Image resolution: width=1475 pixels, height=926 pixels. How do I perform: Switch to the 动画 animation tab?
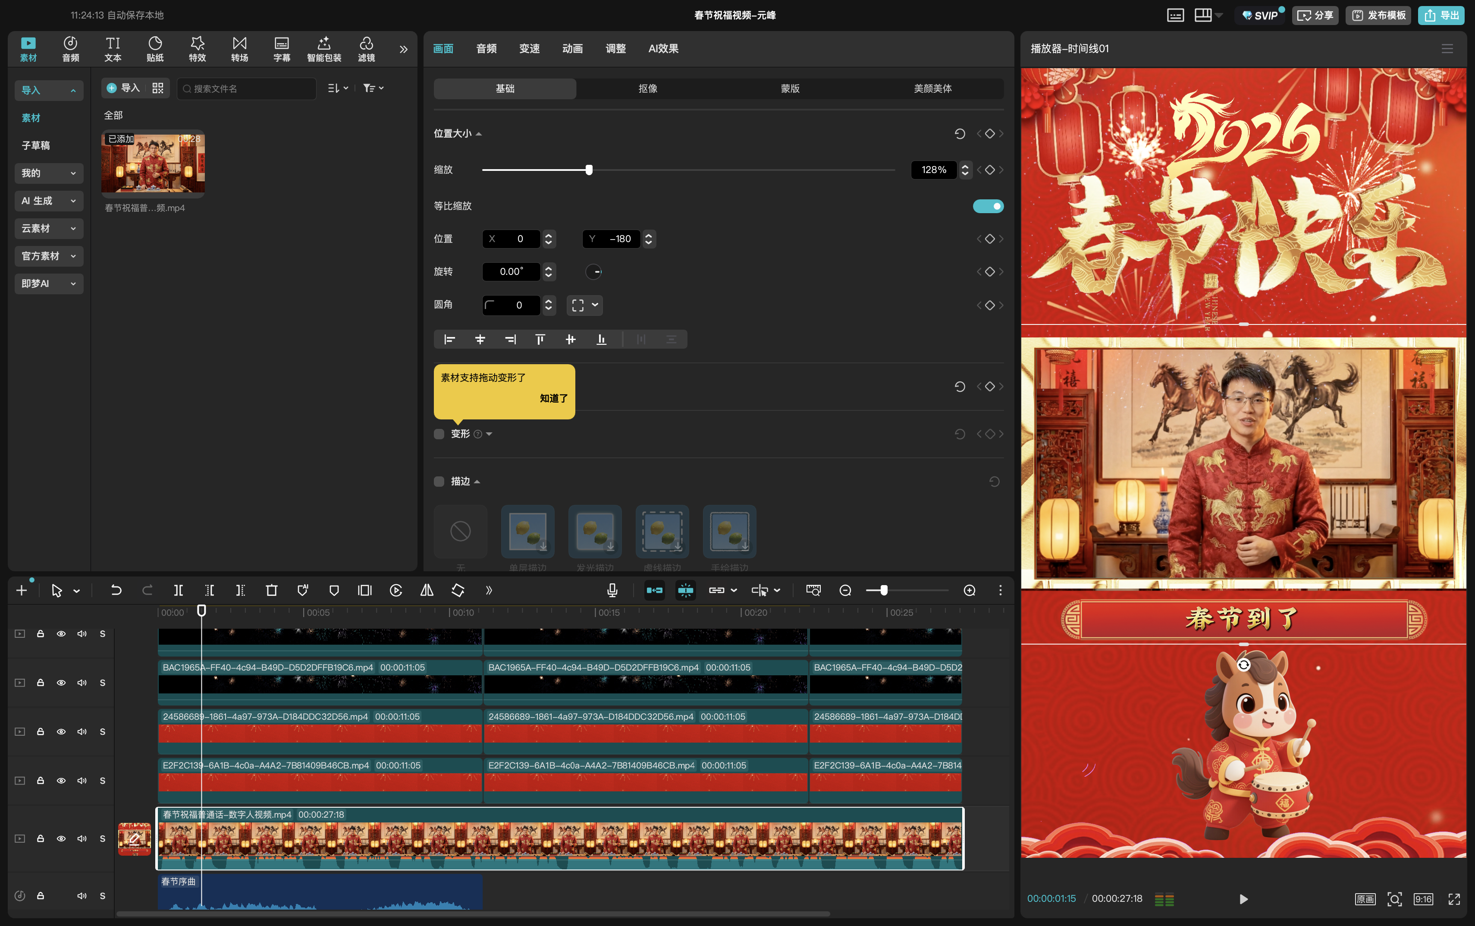(x=572, y=48)
